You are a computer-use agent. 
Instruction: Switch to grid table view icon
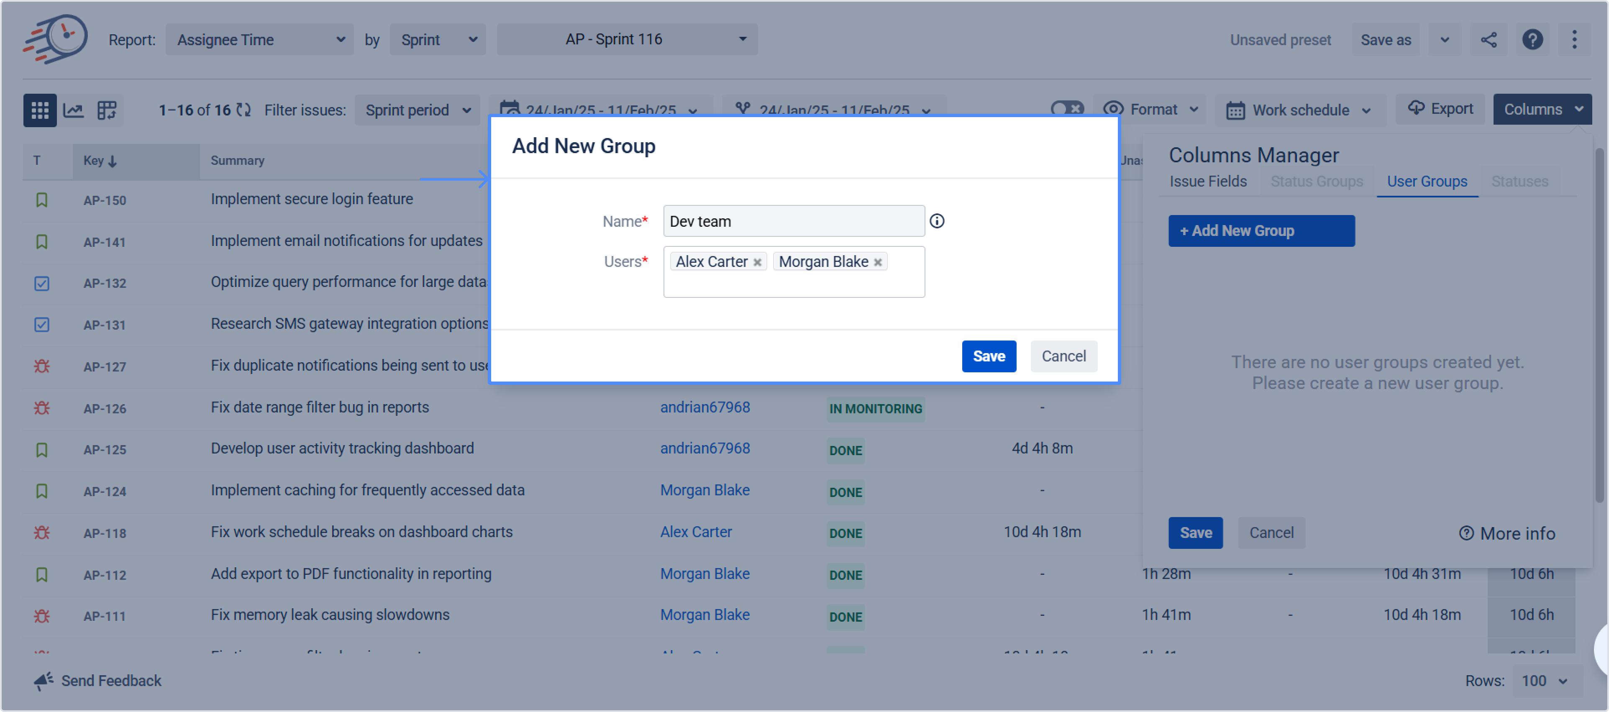coord(40,110)
